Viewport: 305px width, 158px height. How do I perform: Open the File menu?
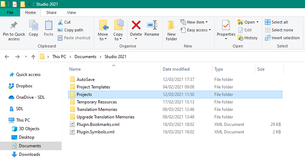[x=10, y=12]
